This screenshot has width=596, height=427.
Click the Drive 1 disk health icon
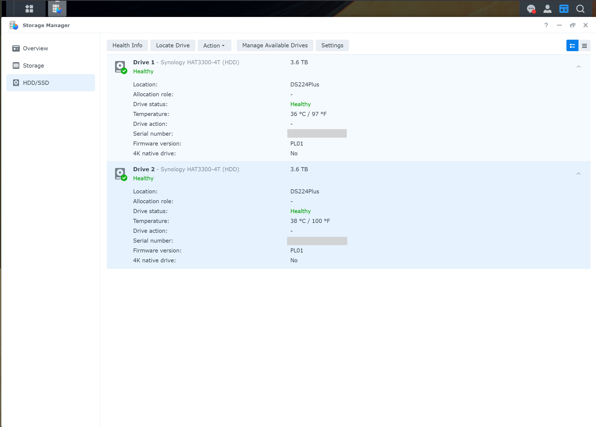click(x=121, y=67)
